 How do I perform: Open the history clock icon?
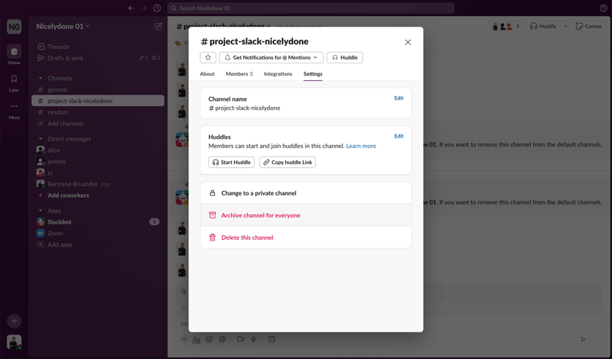[157, 8]
